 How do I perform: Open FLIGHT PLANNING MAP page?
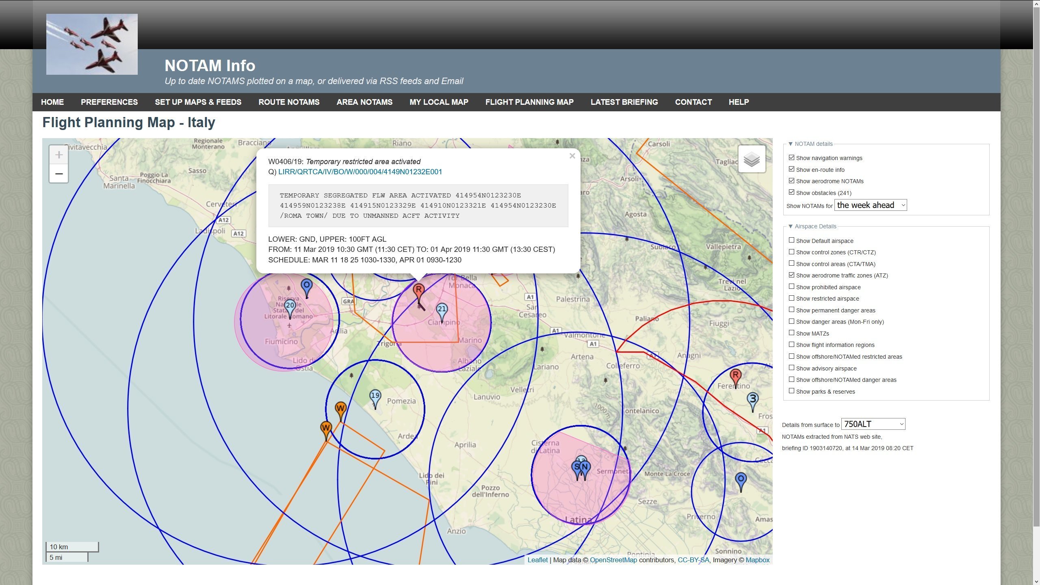pyautogui.click(x=529, y=102)
